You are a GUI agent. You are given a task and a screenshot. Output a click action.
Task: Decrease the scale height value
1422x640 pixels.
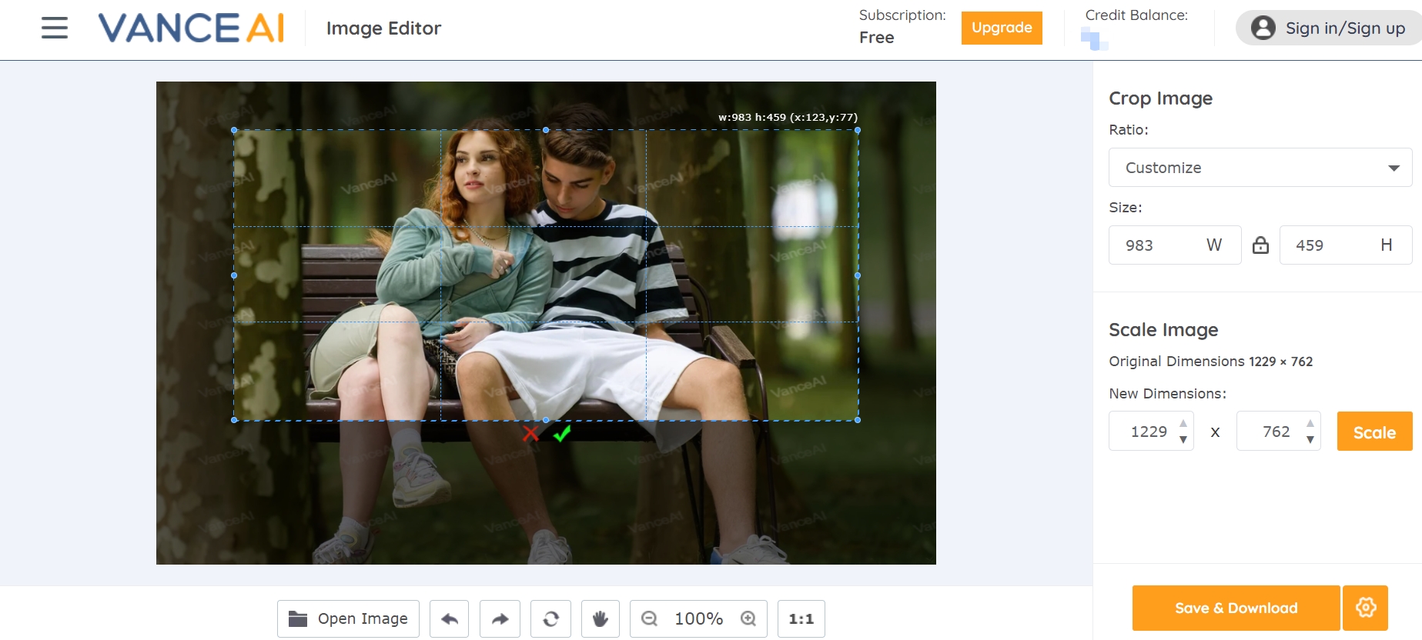(x=1310, y=440)
